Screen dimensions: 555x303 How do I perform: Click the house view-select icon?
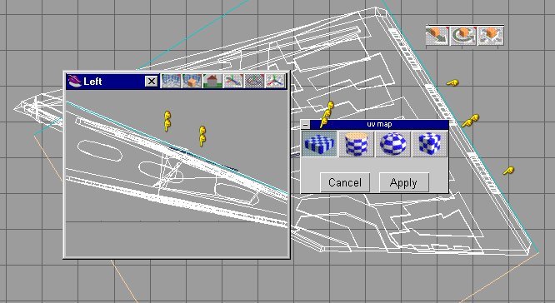click(212, 81)
